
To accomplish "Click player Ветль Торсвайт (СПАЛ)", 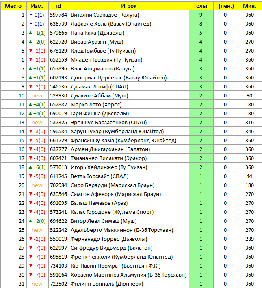I will 100,176.
